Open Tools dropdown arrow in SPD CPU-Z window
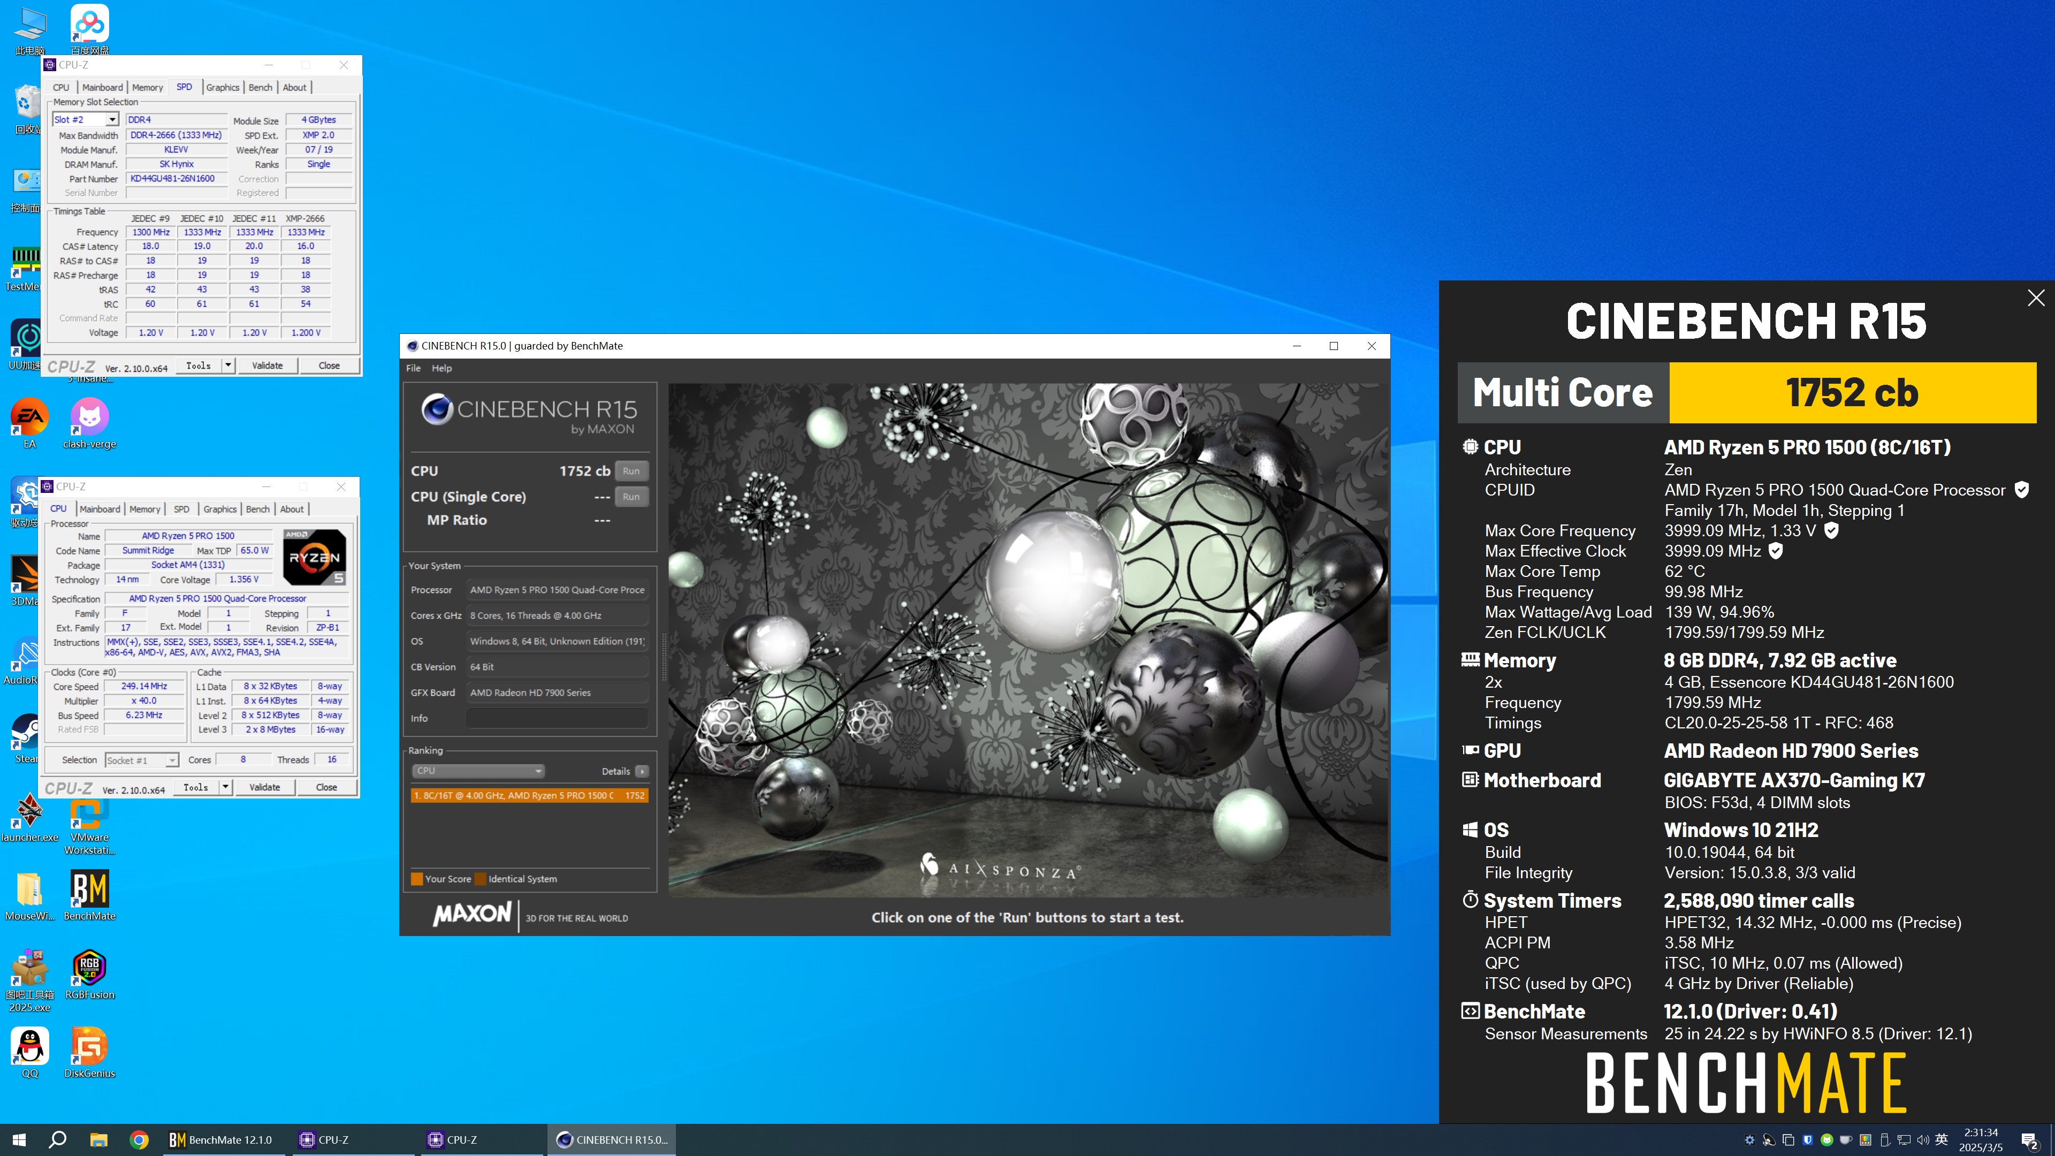 pyautogui.click(x=228, y=366)
